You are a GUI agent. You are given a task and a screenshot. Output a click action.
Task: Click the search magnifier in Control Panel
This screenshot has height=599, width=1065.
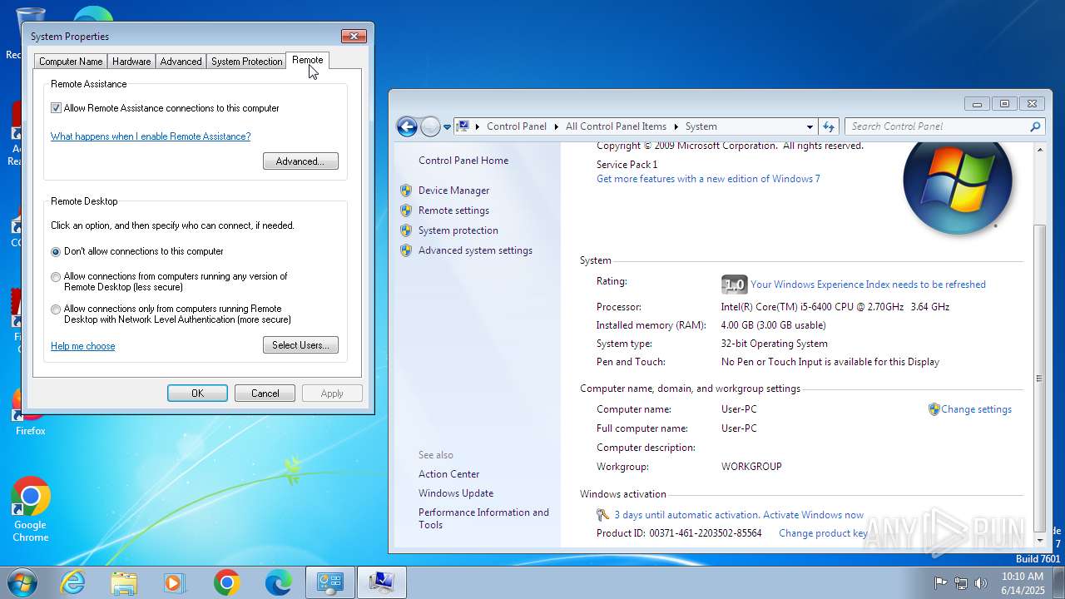coord(1035,126)
